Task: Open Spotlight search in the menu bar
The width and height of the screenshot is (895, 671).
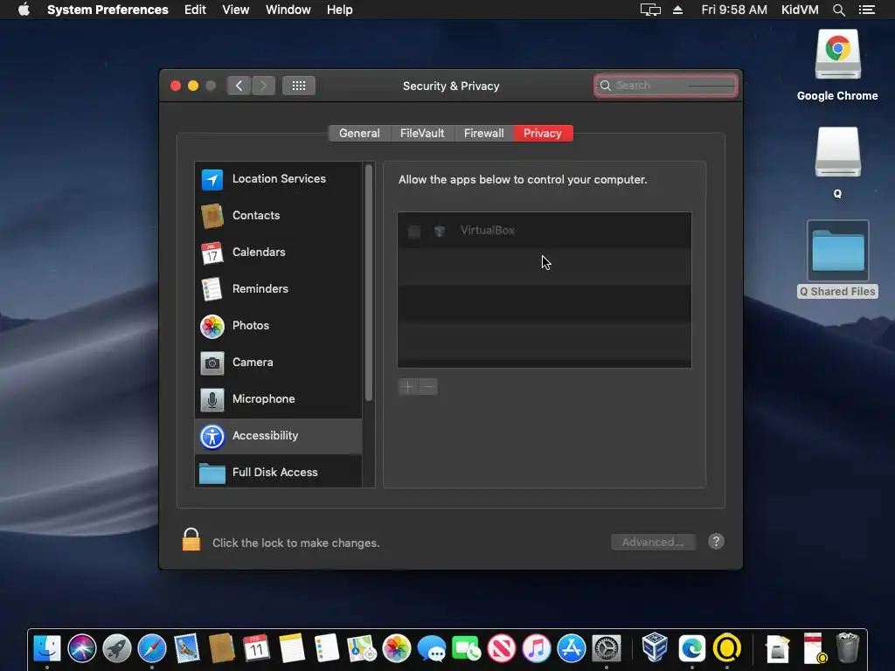Action: [838, 10]
